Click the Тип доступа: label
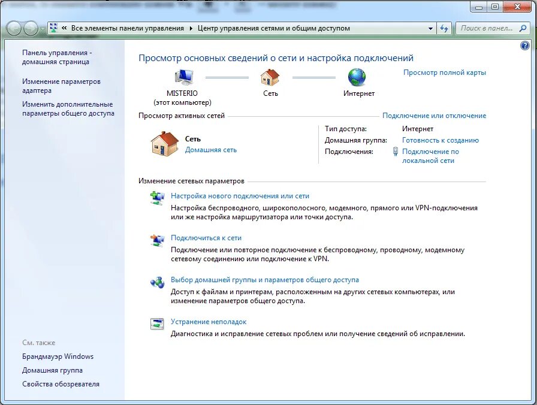Image resolution: width=537 pixels, height=405 pixels. (x=346, y=129)
